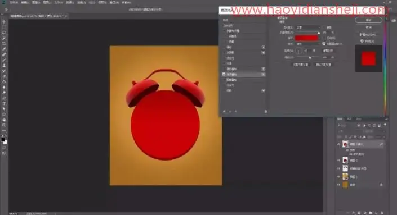397x215 pixels.
Task: Cancel the Layer Style dialog
Action: pyautogui.click(x=368, y=28)
